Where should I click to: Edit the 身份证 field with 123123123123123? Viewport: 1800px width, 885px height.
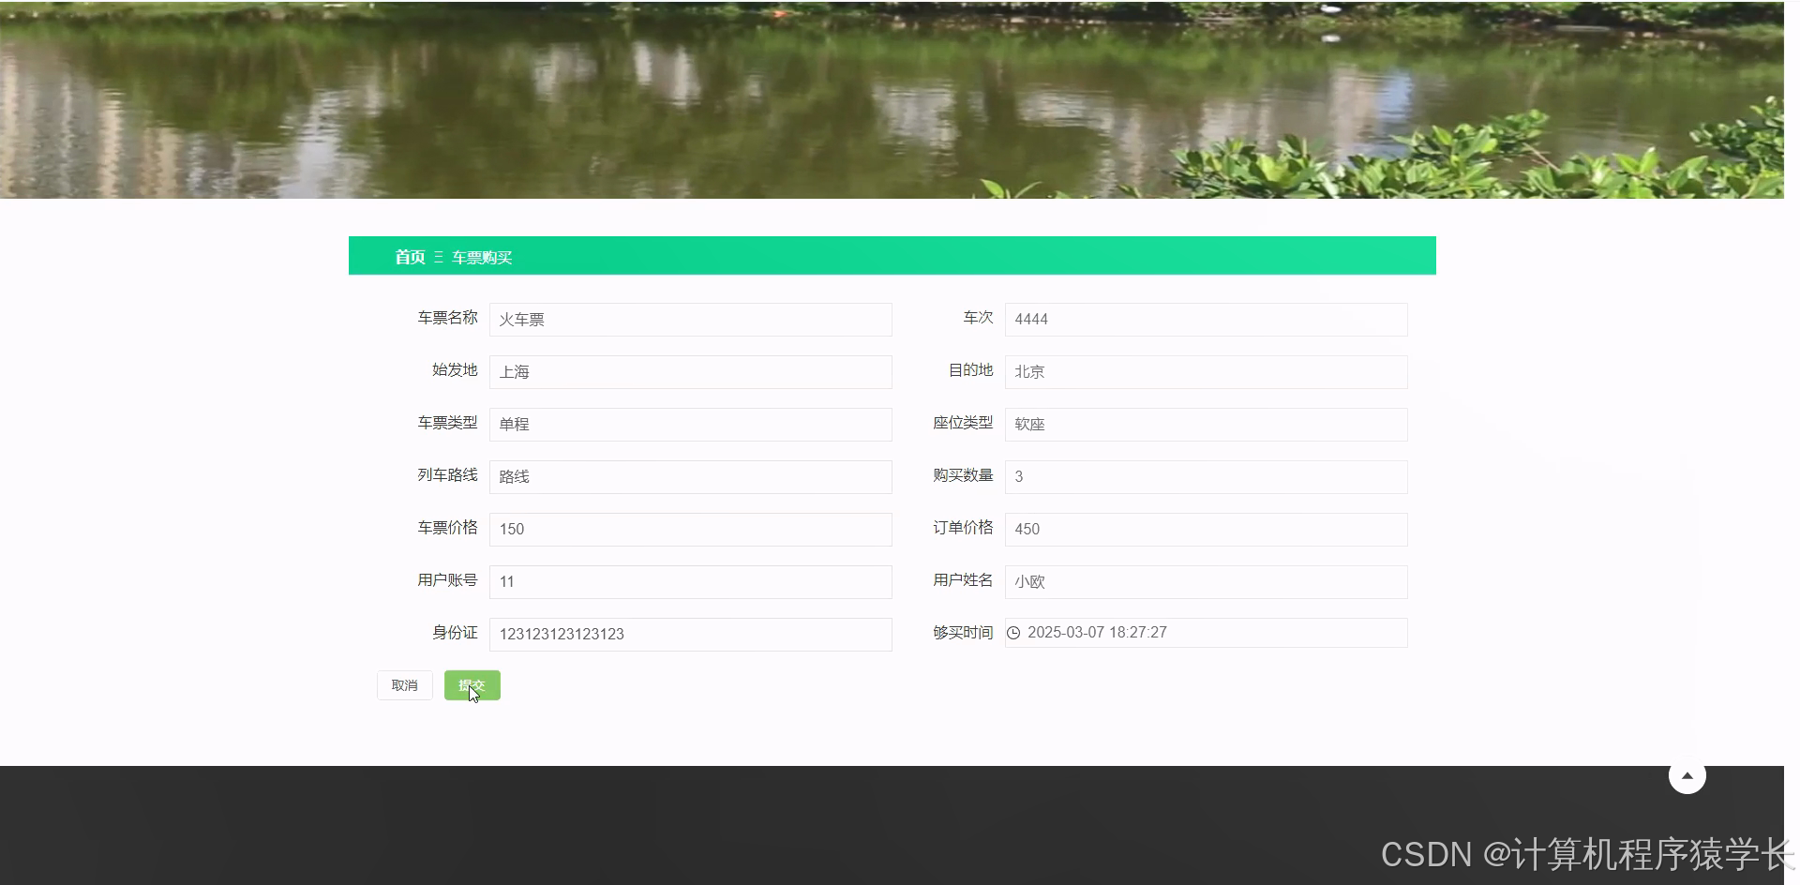pos(690,635)
